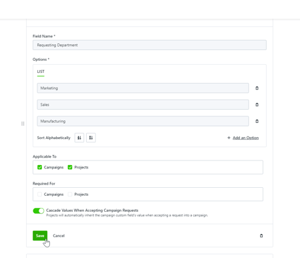300x258 pixels.
Task: Check Projects under Required For
Action: tap(70, 195)
